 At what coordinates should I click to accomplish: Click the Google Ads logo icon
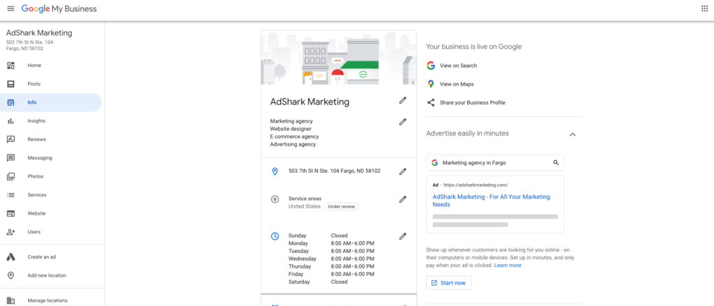click(11, 257)
